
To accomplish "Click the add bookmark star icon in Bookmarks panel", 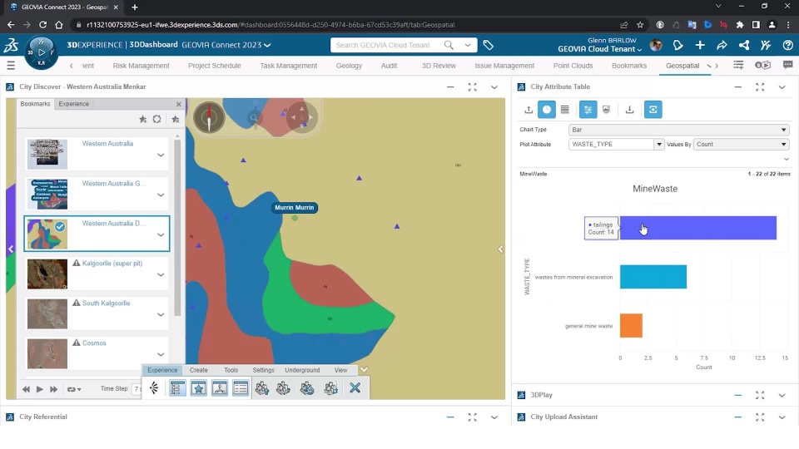I will coord(142,119).
